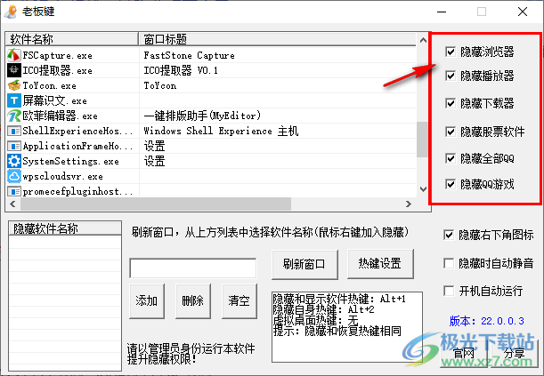Viewport: 544px width, 376px height.
Task: Enable 开机自动运行 checkbox
Action: pyautogui.click(x=449, y=291)
